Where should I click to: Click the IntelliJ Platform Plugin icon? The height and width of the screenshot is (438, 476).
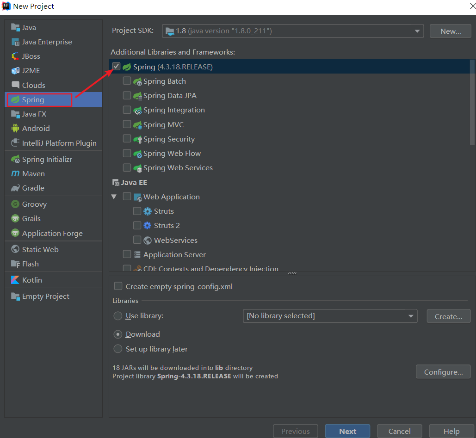(15, 142)
